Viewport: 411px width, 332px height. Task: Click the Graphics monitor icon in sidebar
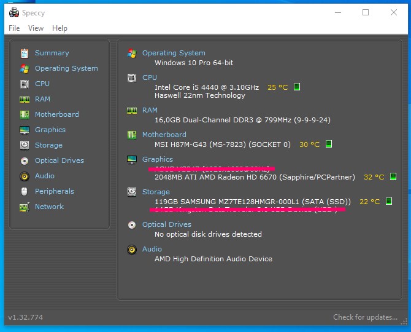coord(25,130)
